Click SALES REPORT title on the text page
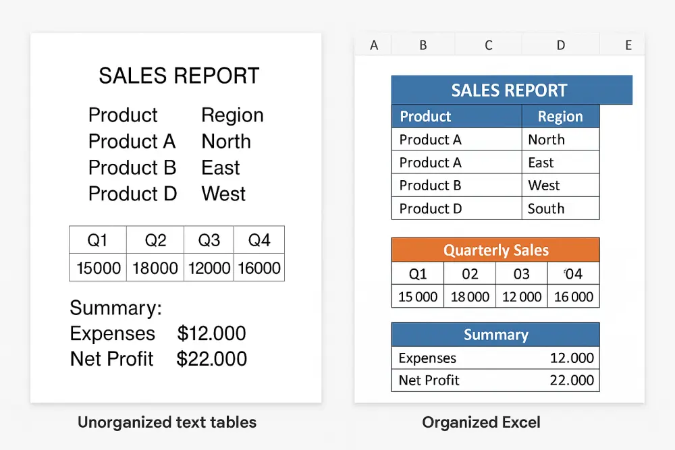Image resolution: width=675 pixels, height=450 pixels. 178,76
